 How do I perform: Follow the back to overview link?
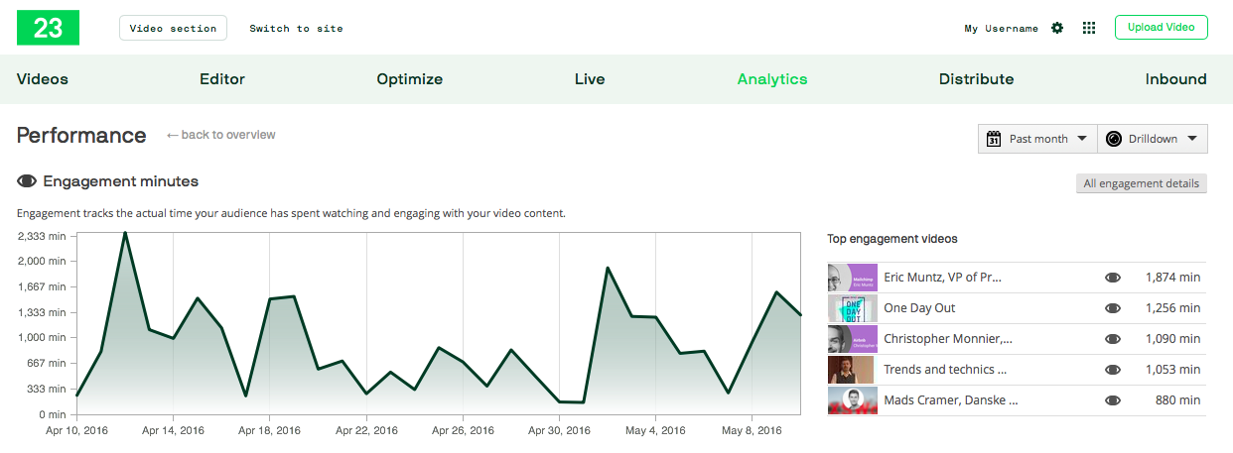(x=221, y=135)
